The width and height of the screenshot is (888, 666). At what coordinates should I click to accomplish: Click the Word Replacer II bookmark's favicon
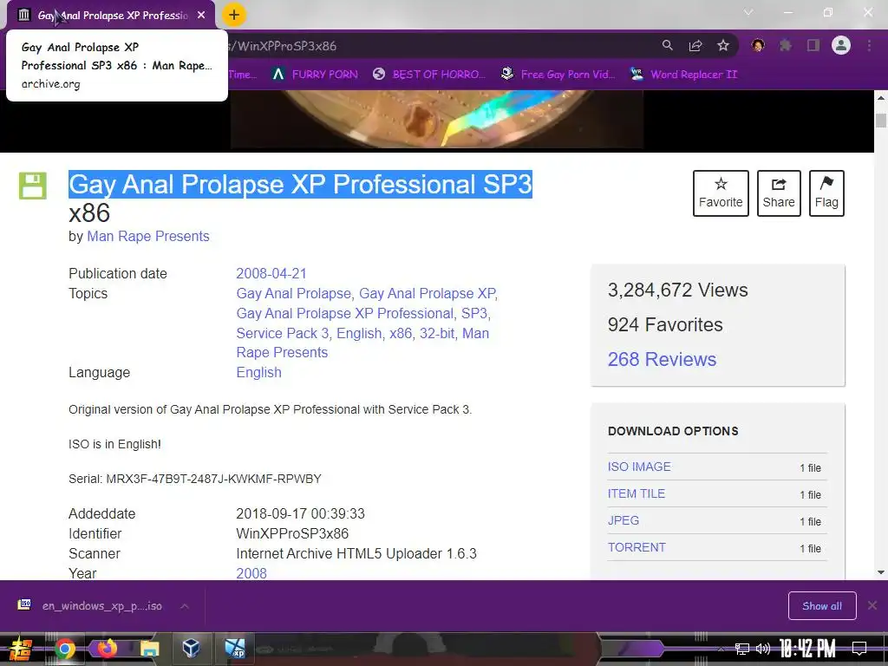point(637,75)
